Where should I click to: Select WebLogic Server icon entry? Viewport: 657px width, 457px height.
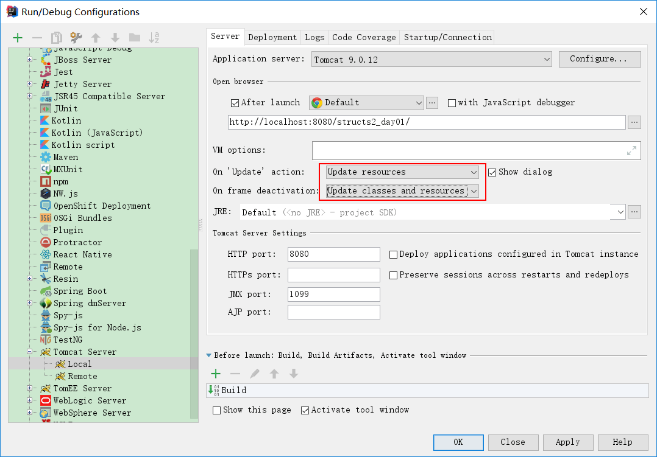[45, 400]
